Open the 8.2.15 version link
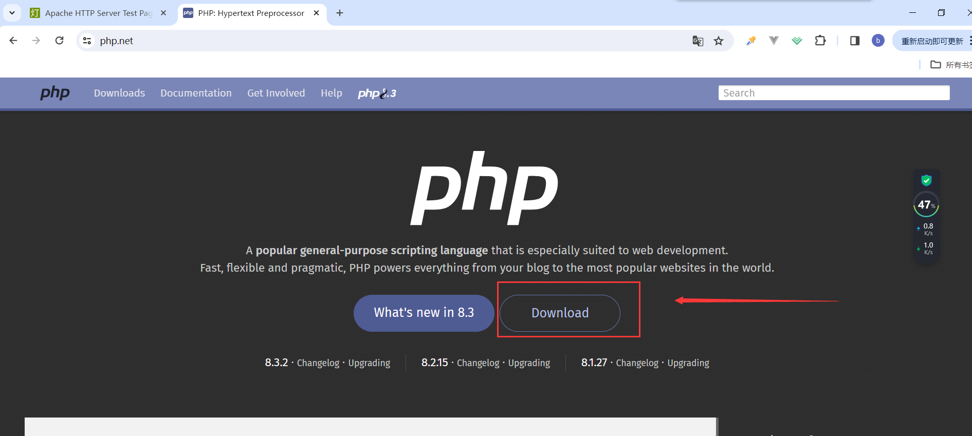Image resolution: width=972 pixels, height=436 pixels. pyautogui.click(x=435, y=363)
